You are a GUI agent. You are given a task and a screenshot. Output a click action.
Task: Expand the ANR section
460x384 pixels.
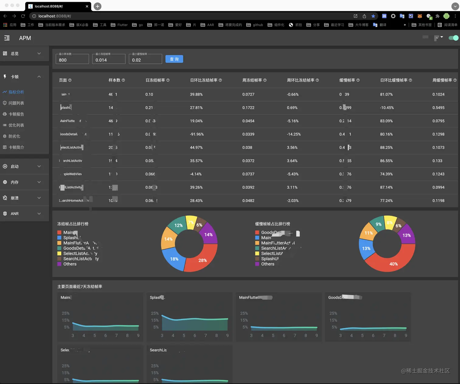click(x=39, y=214)
